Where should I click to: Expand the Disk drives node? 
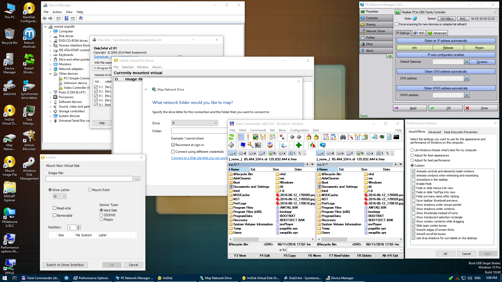pos(50,36)
